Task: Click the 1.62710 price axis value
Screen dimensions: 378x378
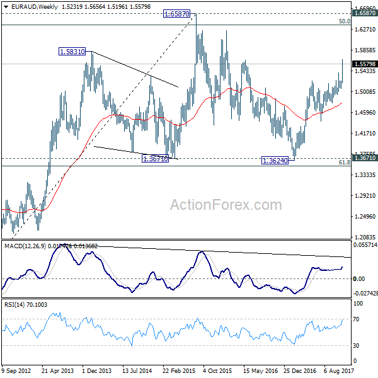Action: [x=365, y=30]
